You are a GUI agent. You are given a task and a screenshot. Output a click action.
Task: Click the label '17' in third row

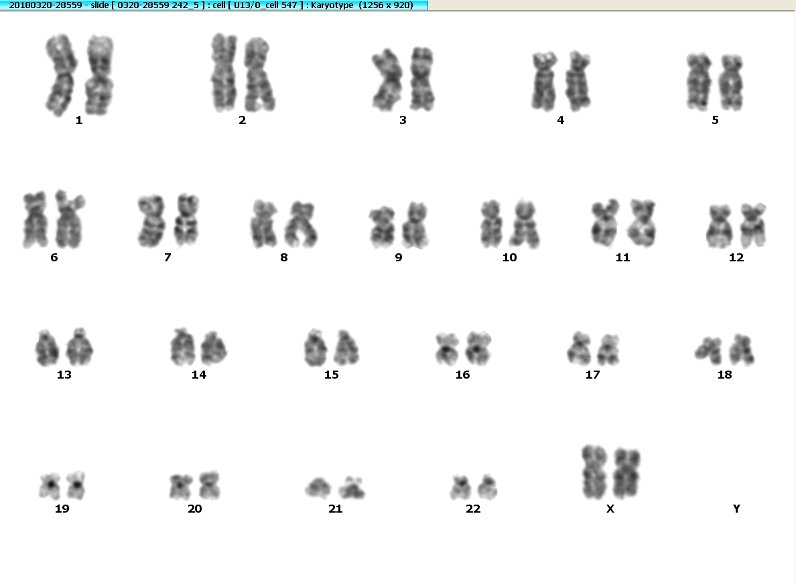[x=593, y=375]
